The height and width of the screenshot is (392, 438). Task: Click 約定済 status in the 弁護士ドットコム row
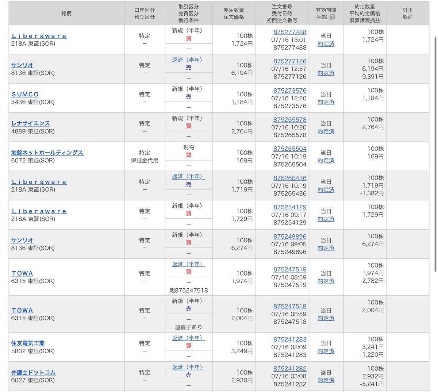pyautogui.click(x=326, y=380)
